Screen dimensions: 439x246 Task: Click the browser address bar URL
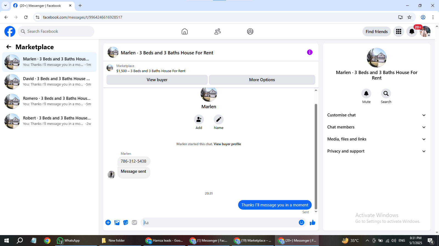coord(83,17)
